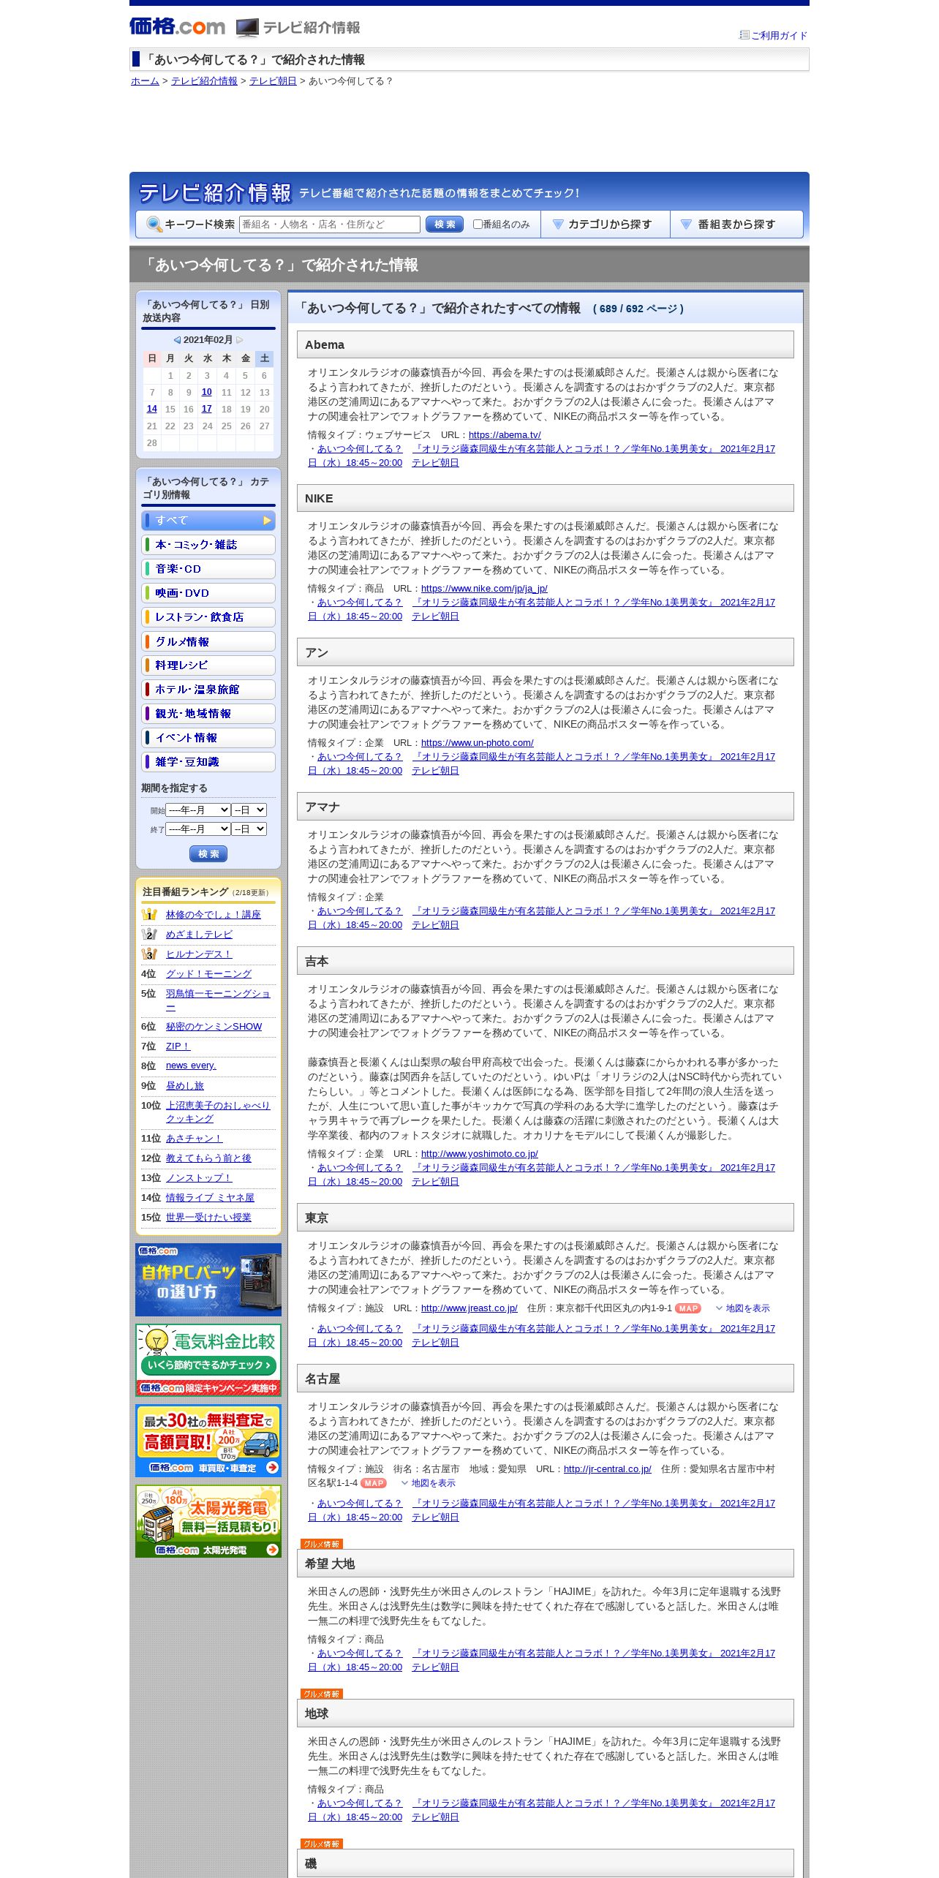Open the end day dropdown

point(249,829)
